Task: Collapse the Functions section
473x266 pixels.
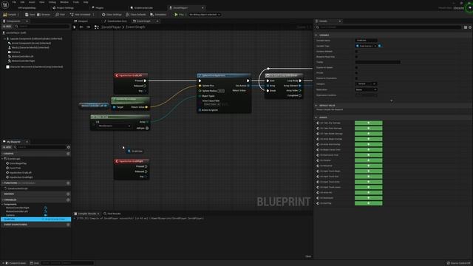Action: (x=3, y=183)
